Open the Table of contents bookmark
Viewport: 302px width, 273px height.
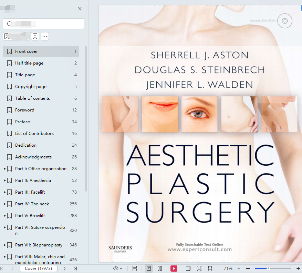coord(41,98)
